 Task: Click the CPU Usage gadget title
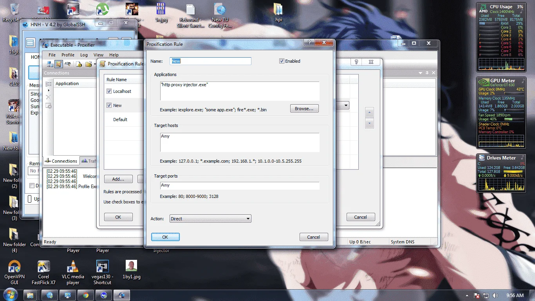tap(501, 7)
